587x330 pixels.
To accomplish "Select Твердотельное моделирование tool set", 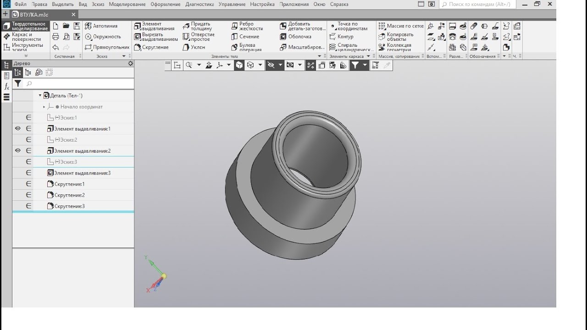I will tap(25, 26).
